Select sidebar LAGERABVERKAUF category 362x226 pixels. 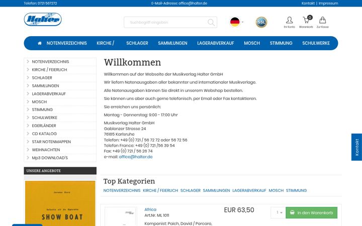60,94
